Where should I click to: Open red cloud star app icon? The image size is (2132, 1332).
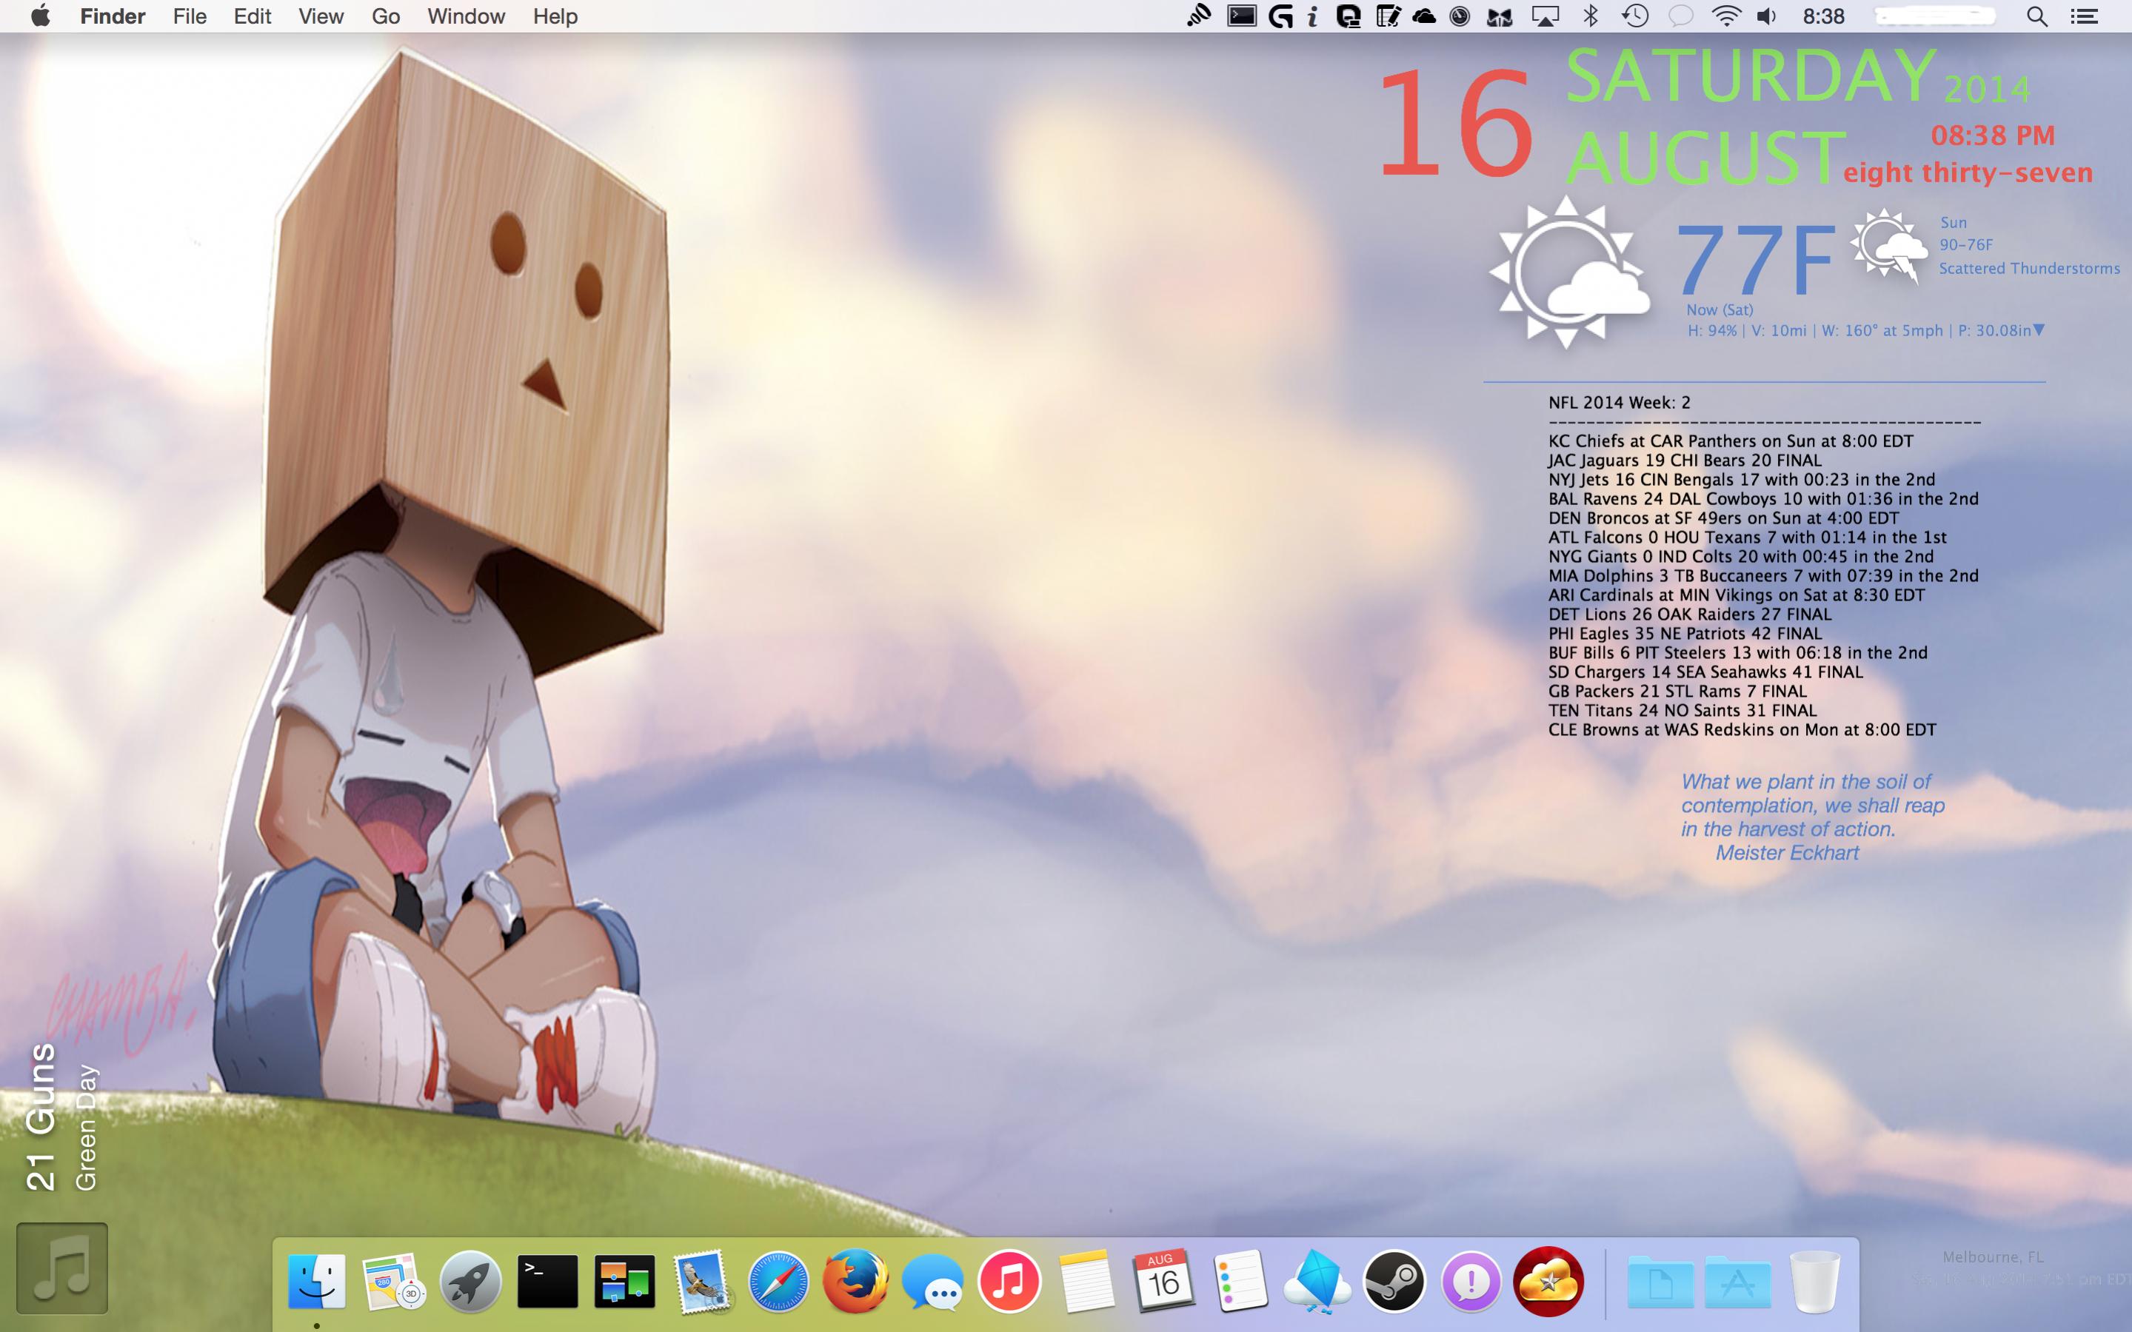point(1548,1281)
